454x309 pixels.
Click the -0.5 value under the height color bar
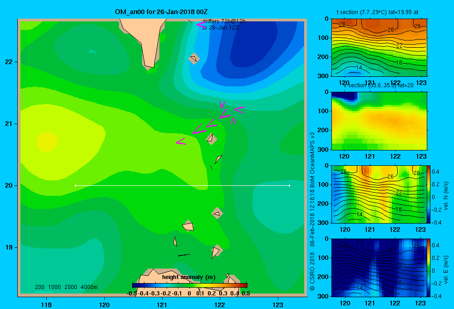[x=132, y=294]
